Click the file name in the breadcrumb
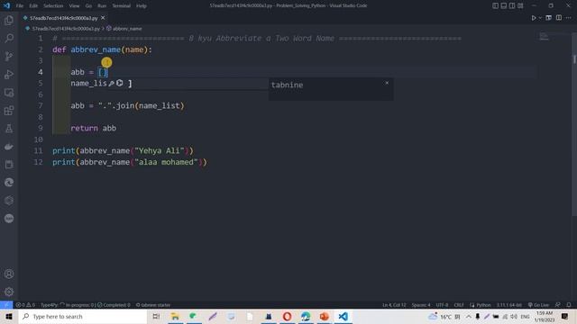 pyautogui.click(x=66, y=29)
